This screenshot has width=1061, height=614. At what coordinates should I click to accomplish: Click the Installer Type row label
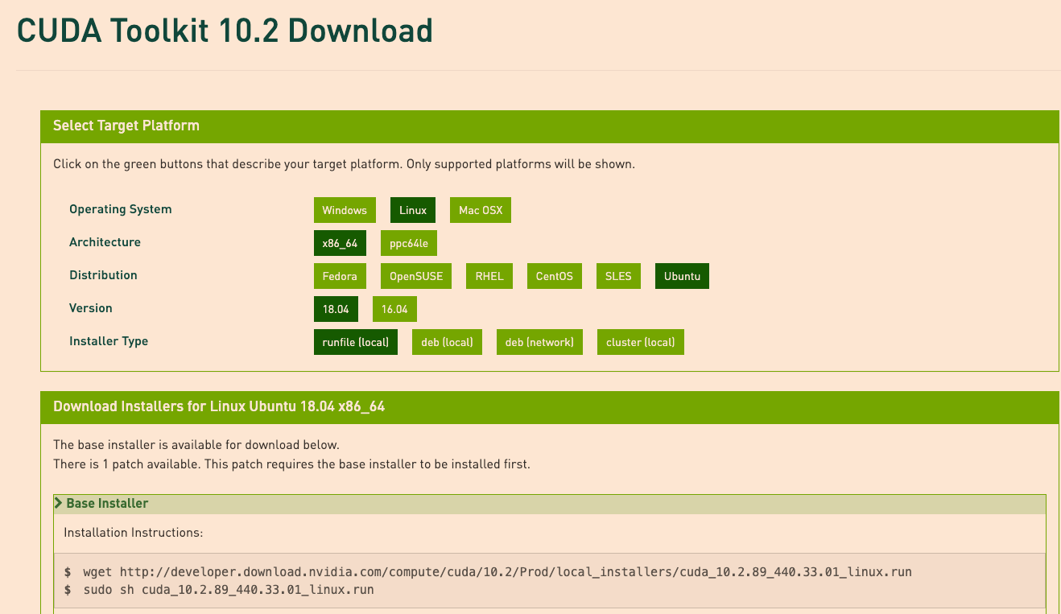pos(109,341)
